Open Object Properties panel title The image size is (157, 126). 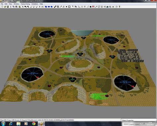(128, 120)
